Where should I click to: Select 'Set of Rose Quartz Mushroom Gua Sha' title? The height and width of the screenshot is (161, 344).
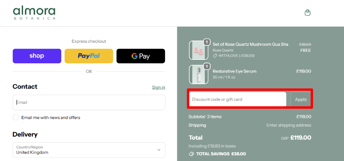click(x=250, y=45)
